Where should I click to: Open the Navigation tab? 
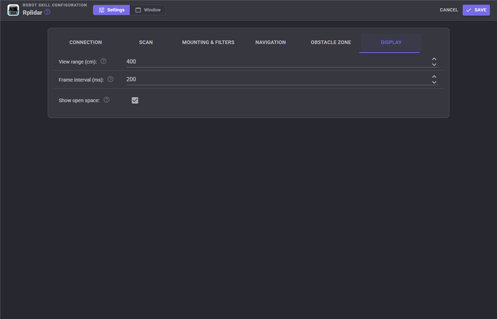pos(270,42)
